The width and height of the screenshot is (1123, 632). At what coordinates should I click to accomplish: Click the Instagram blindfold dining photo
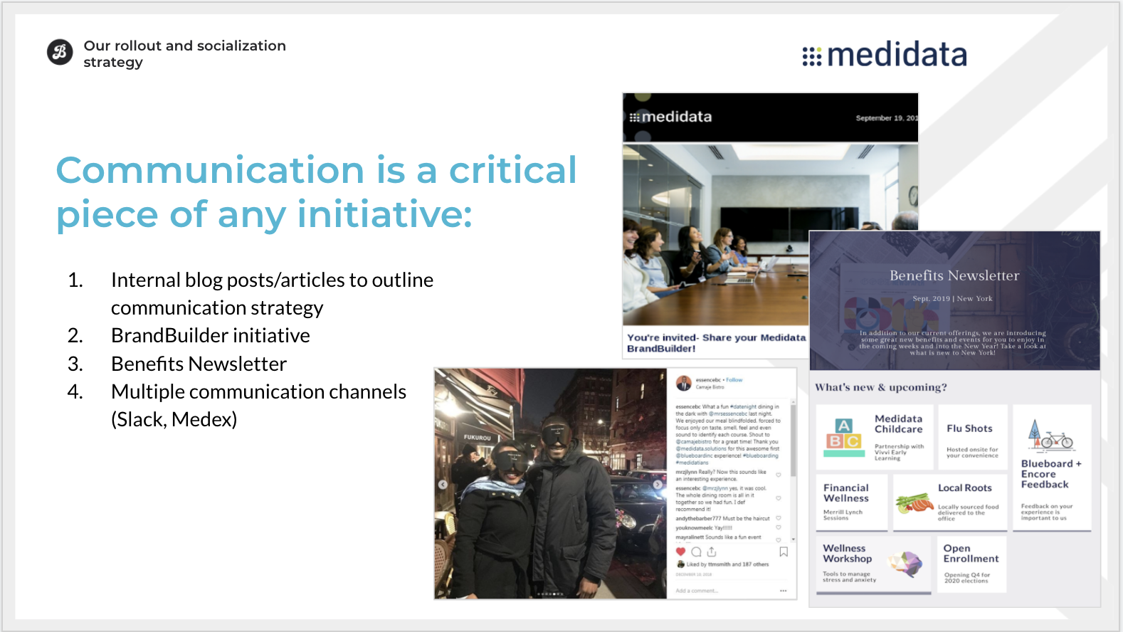tap(551, 484)
